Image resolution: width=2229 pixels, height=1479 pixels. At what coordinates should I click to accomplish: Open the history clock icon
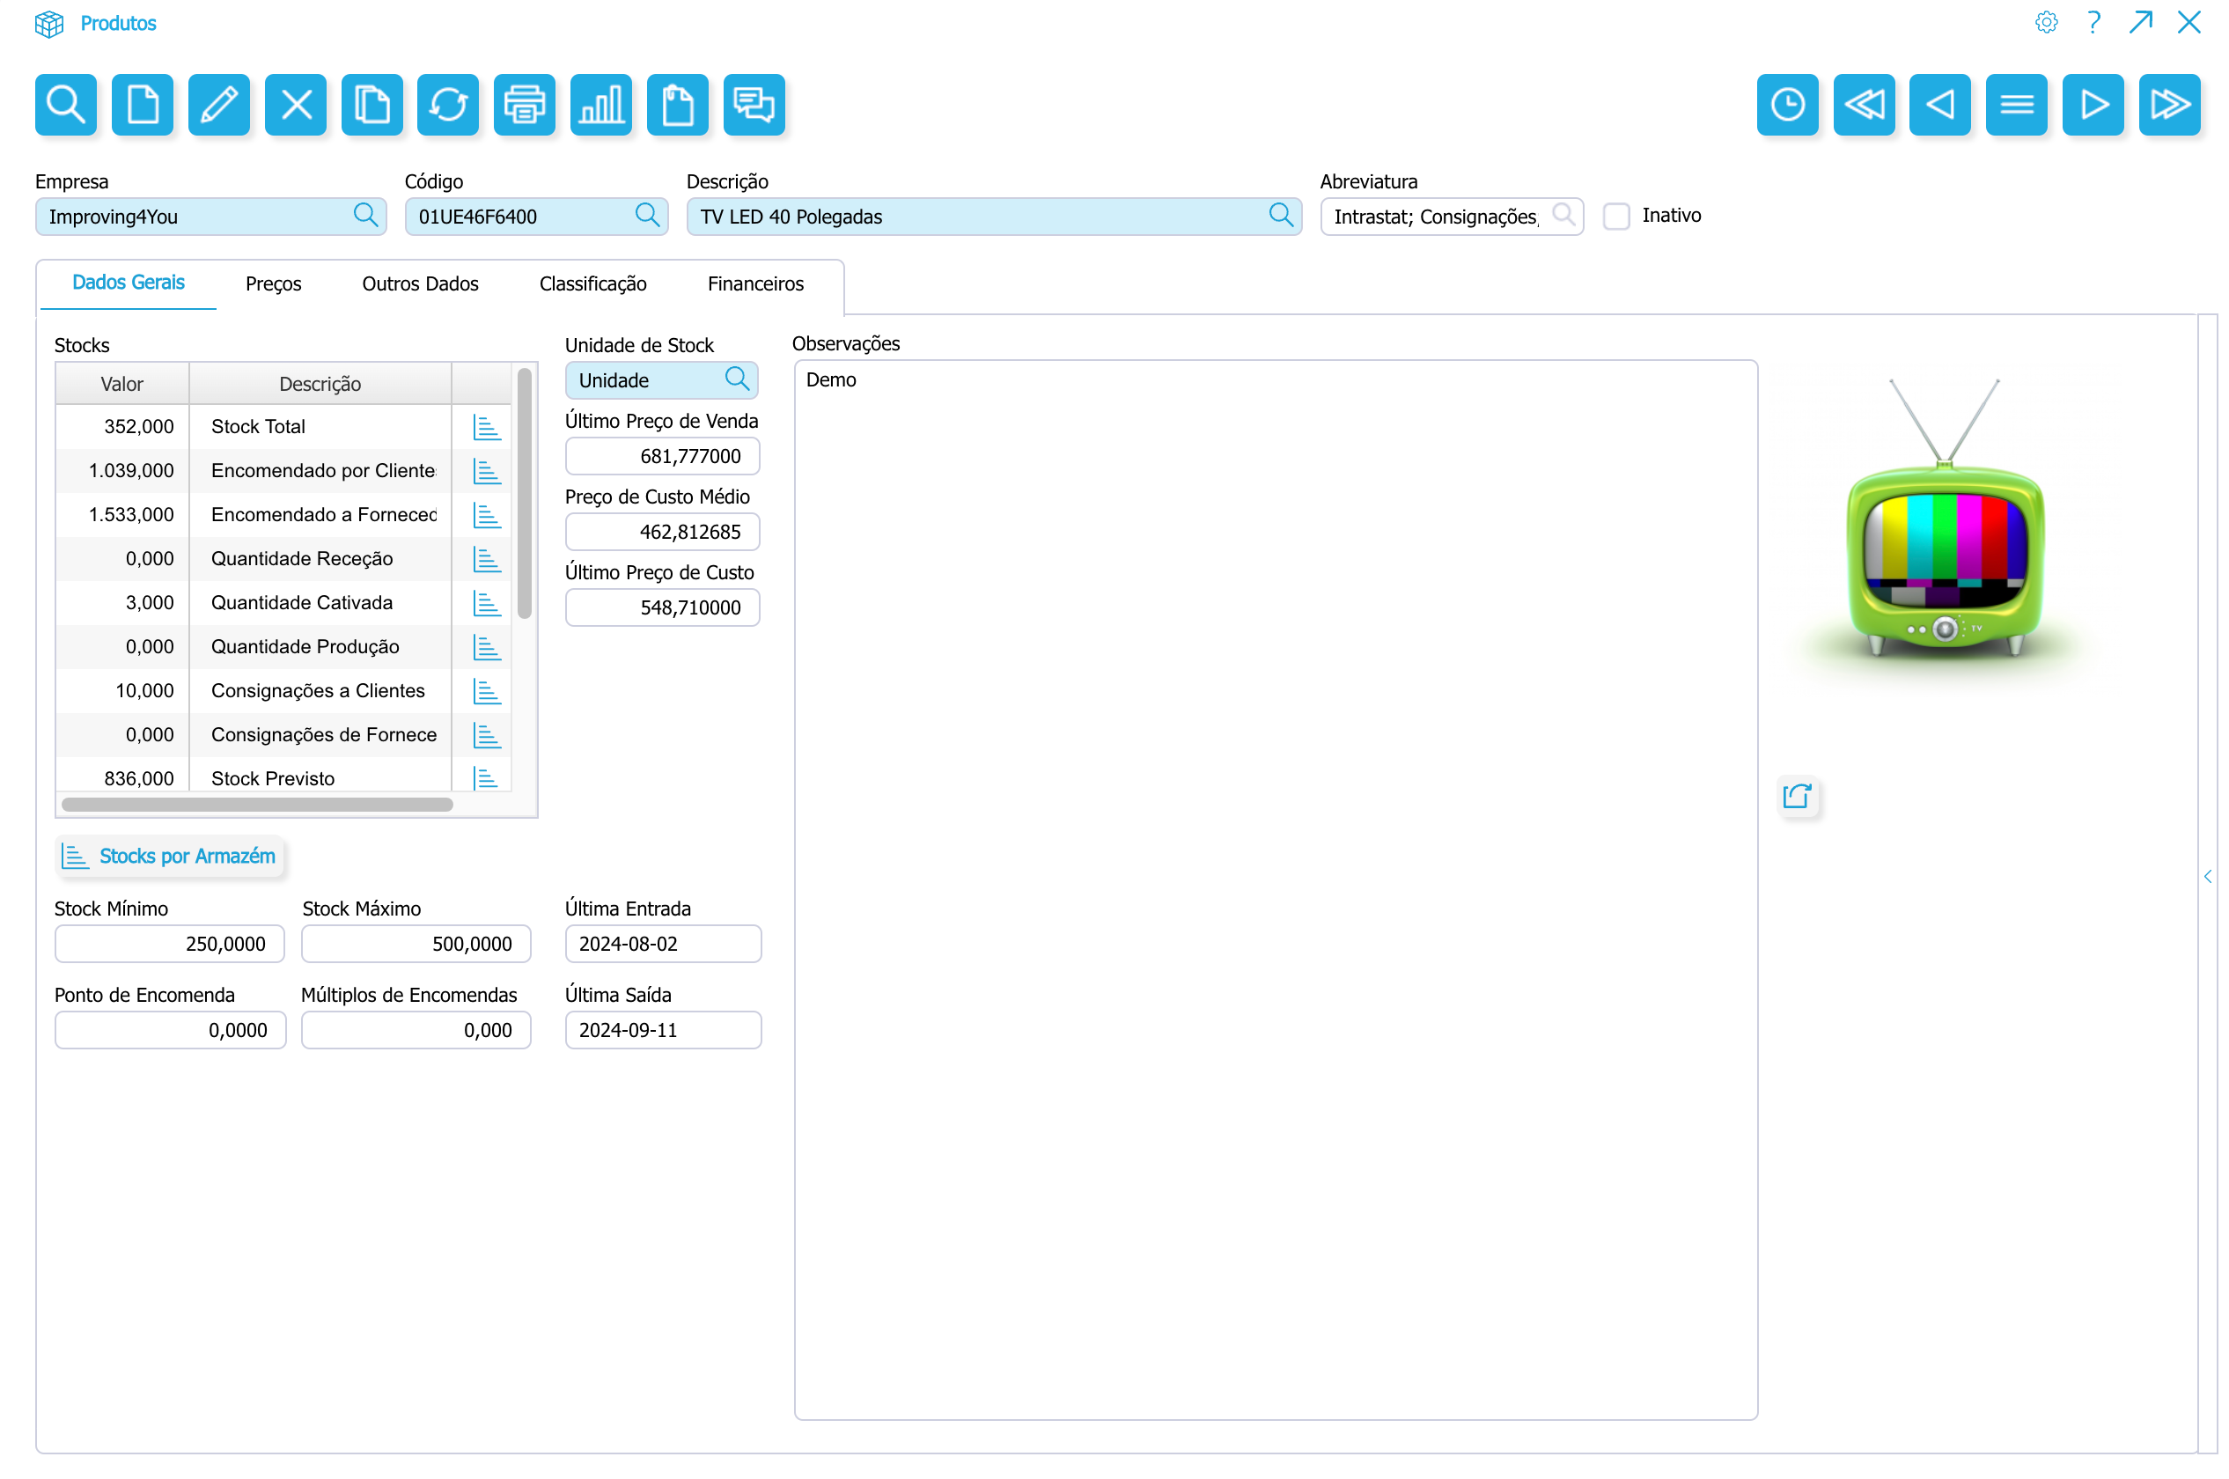click(1786, 105)
